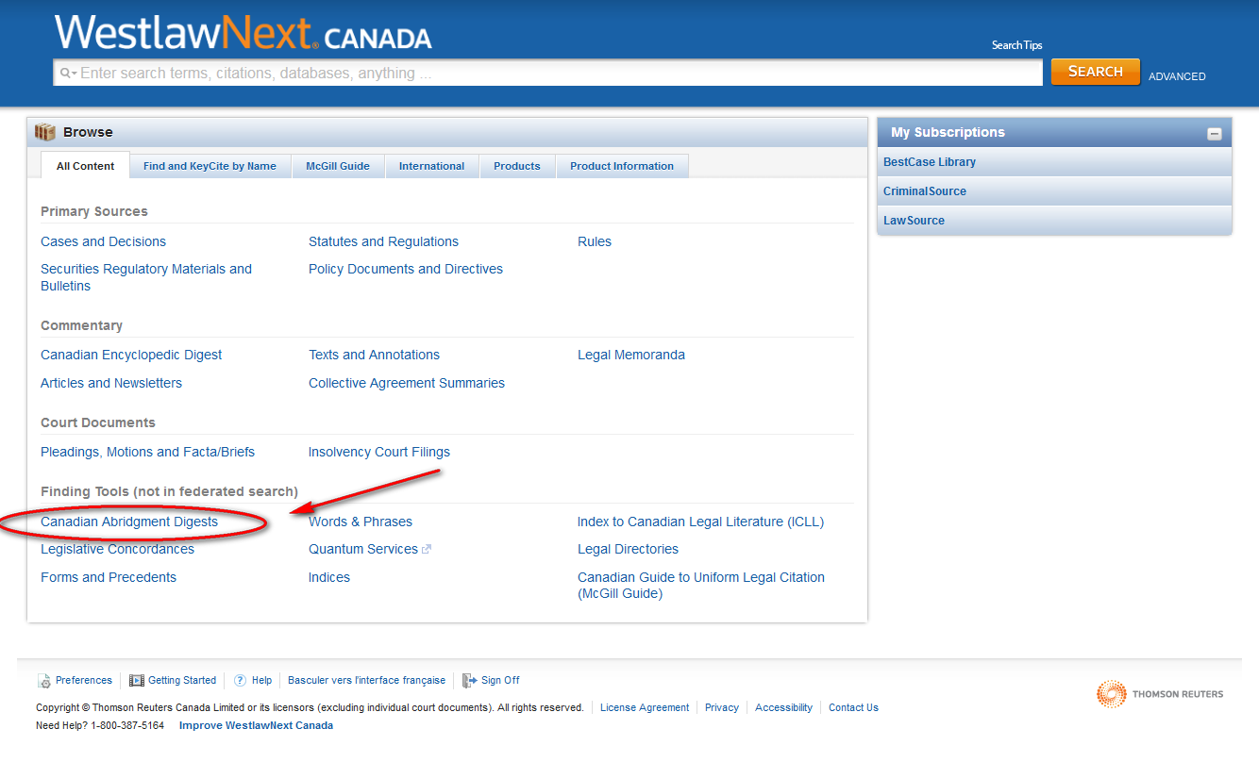Open Cases and Decisions
The height and width of the screenshot is (762, 1259).
coord(103,241)
